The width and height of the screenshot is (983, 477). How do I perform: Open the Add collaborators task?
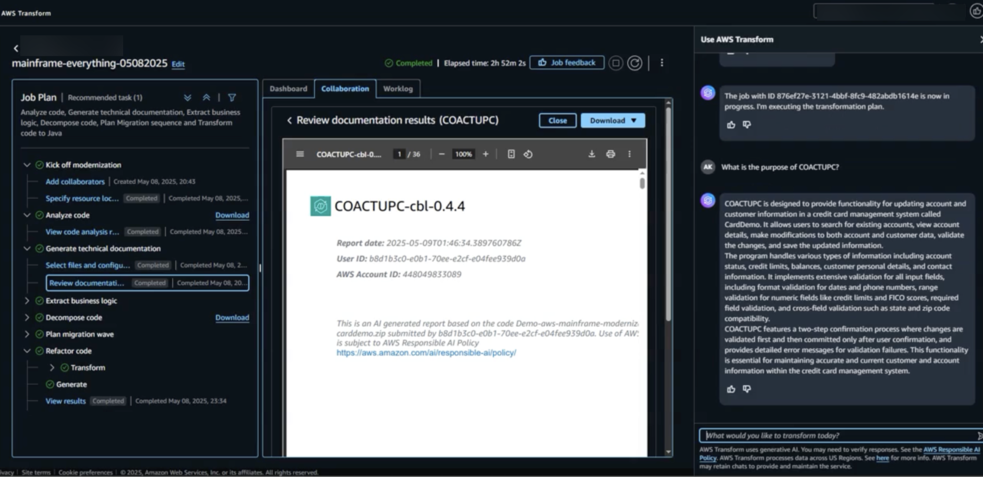(75, 182)
